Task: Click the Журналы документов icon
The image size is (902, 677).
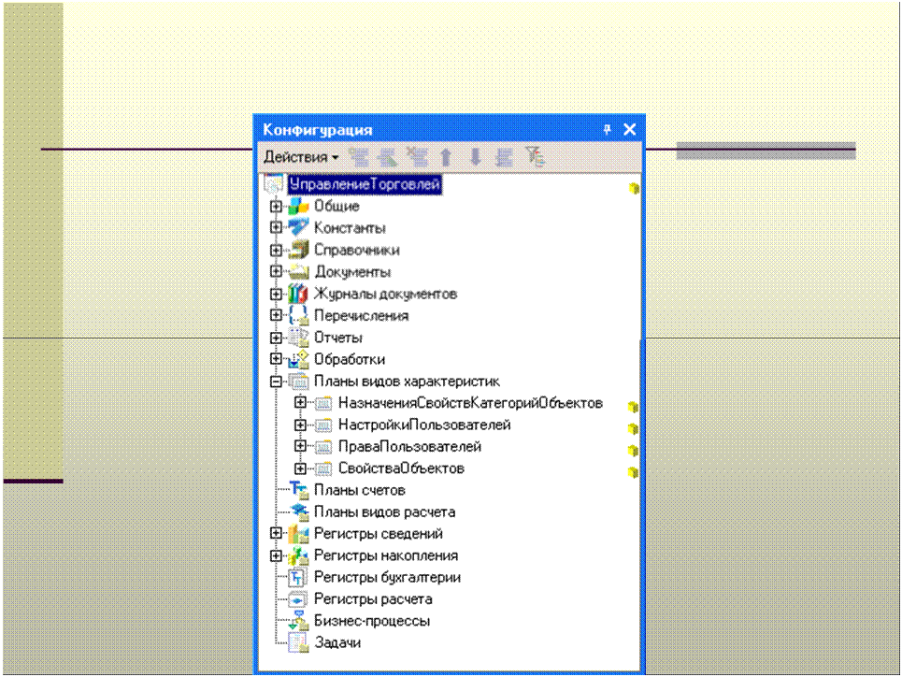Action: pos(298,294)
